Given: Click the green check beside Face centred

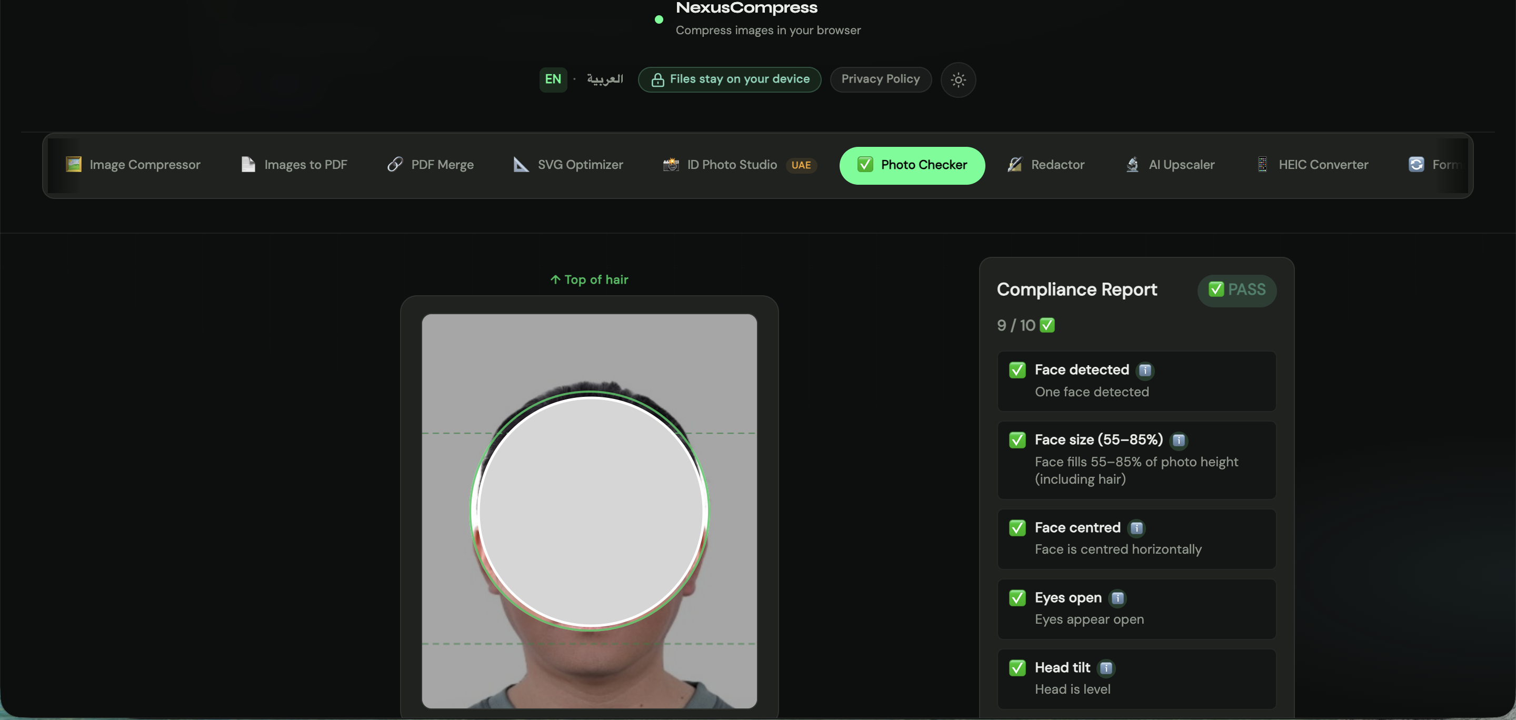Looking at the screenshot, I should pos(1017,528).
